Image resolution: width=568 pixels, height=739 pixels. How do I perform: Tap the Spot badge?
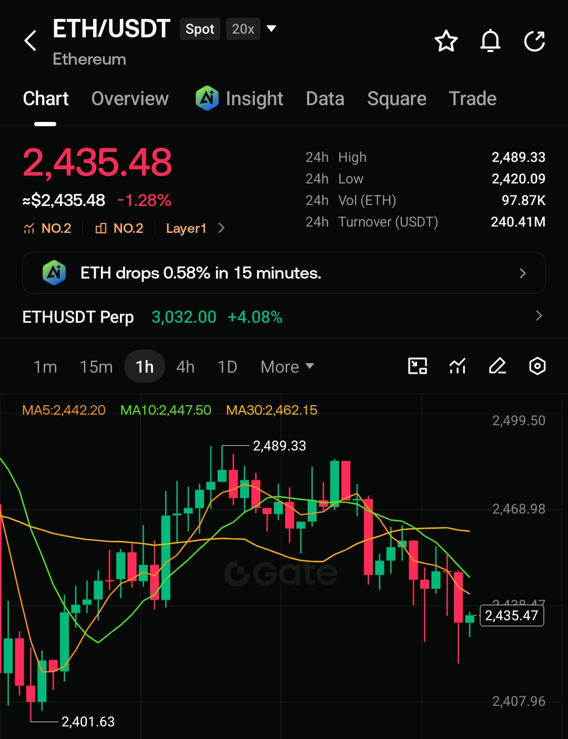[x=200, y=29]
